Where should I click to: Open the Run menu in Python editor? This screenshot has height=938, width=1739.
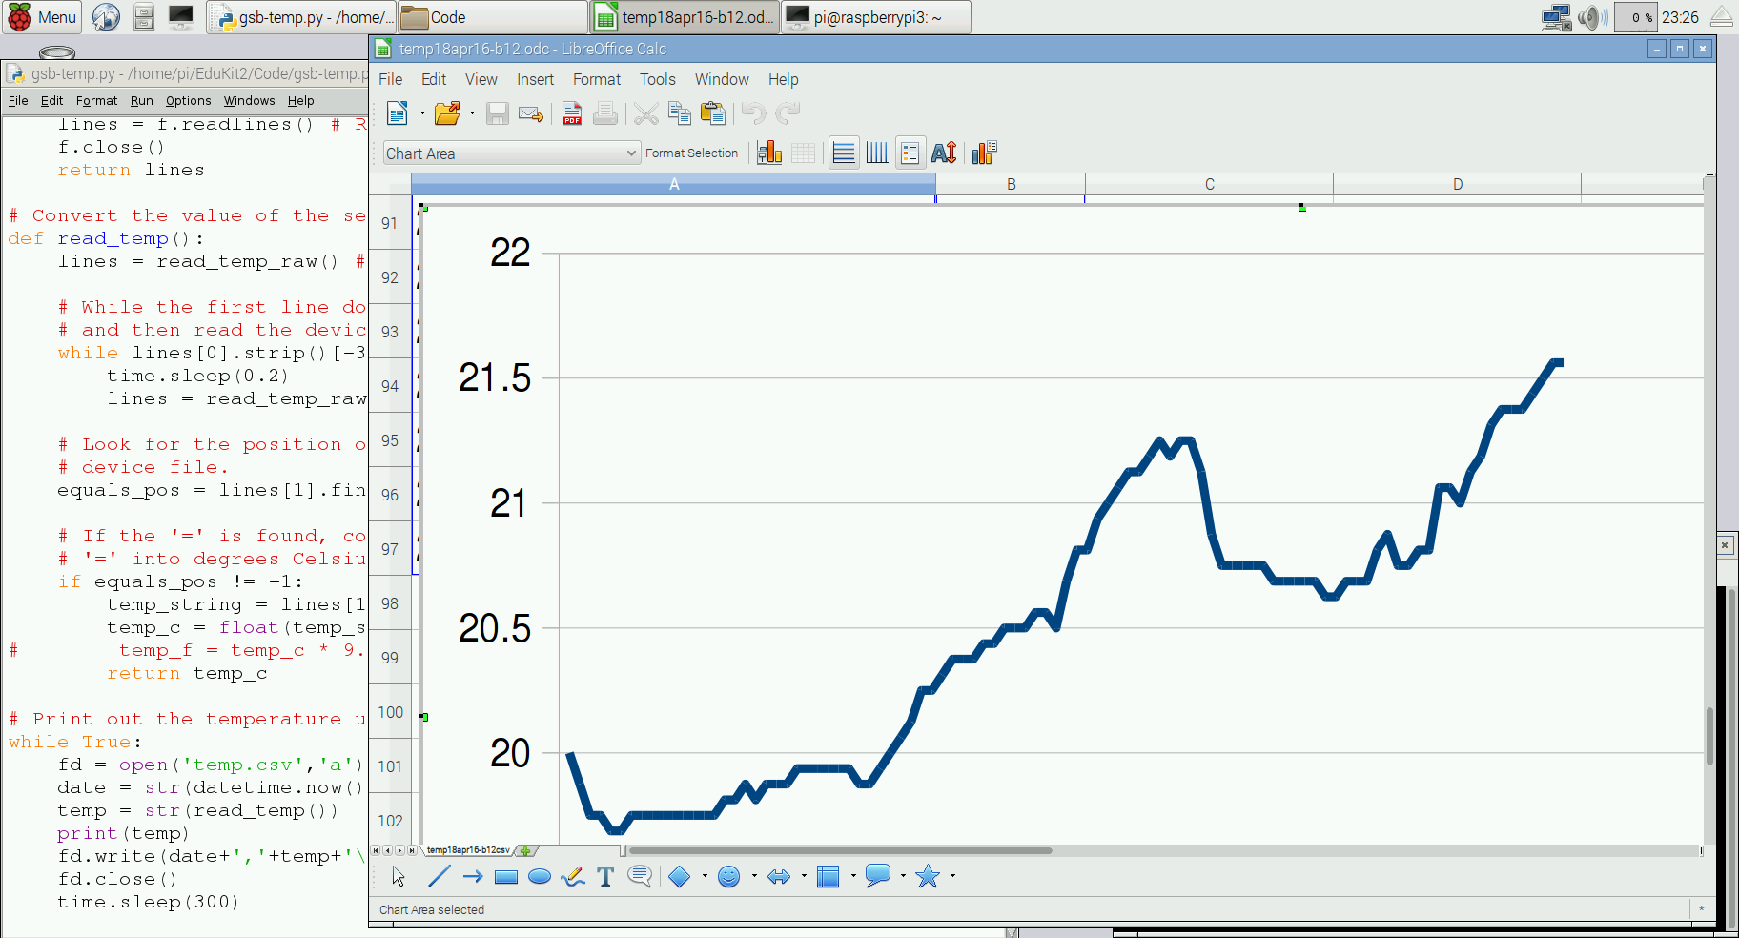pos(141,101)
